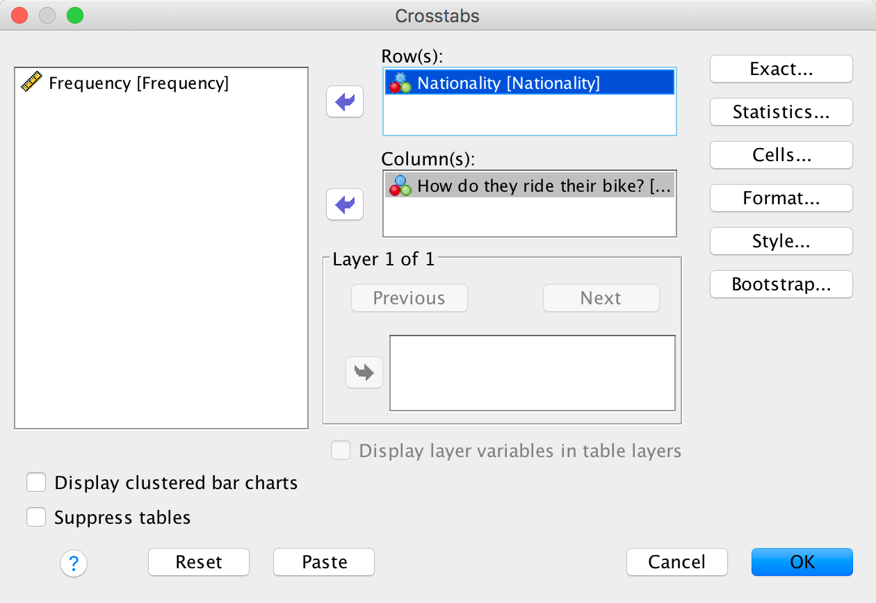876x603 pixels.
Task: Open the Bootstrap... dialog
Action: 781,284
